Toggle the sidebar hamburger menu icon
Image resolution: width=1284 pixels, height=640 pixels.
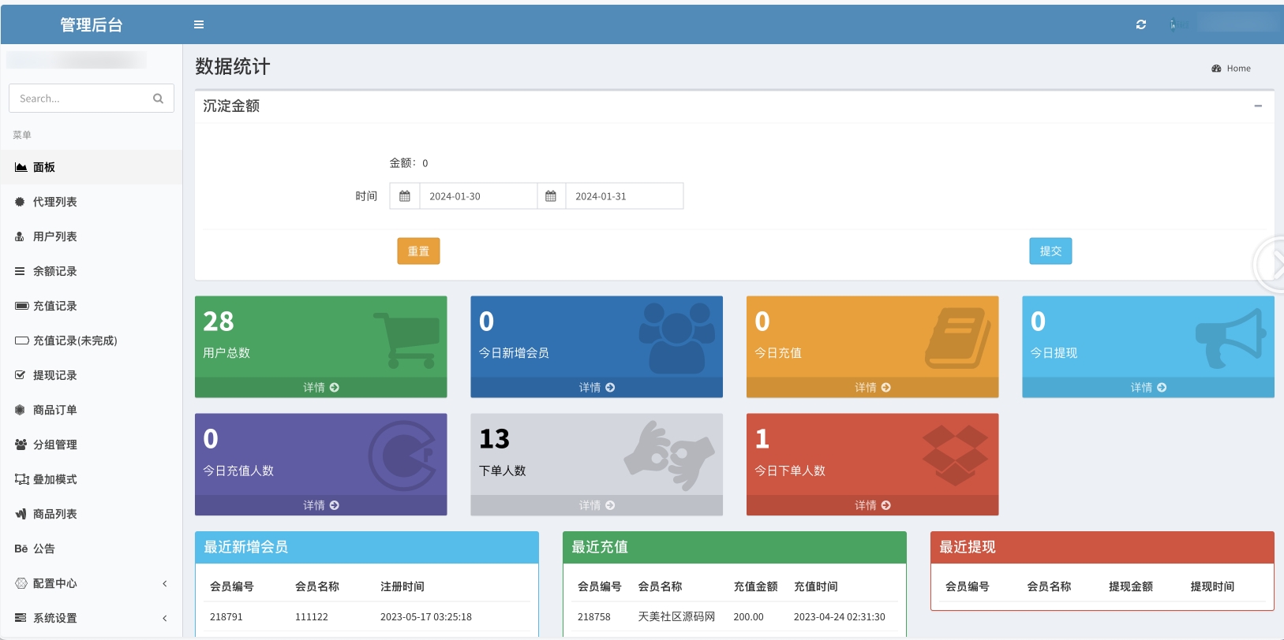coord(199,24)
